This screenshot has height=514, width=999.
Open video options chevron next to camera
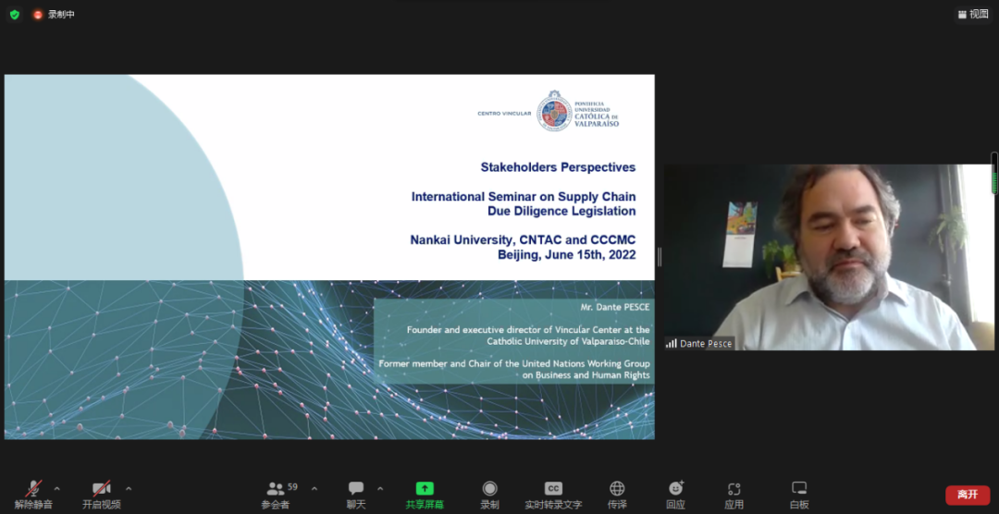tap(129, 488)
